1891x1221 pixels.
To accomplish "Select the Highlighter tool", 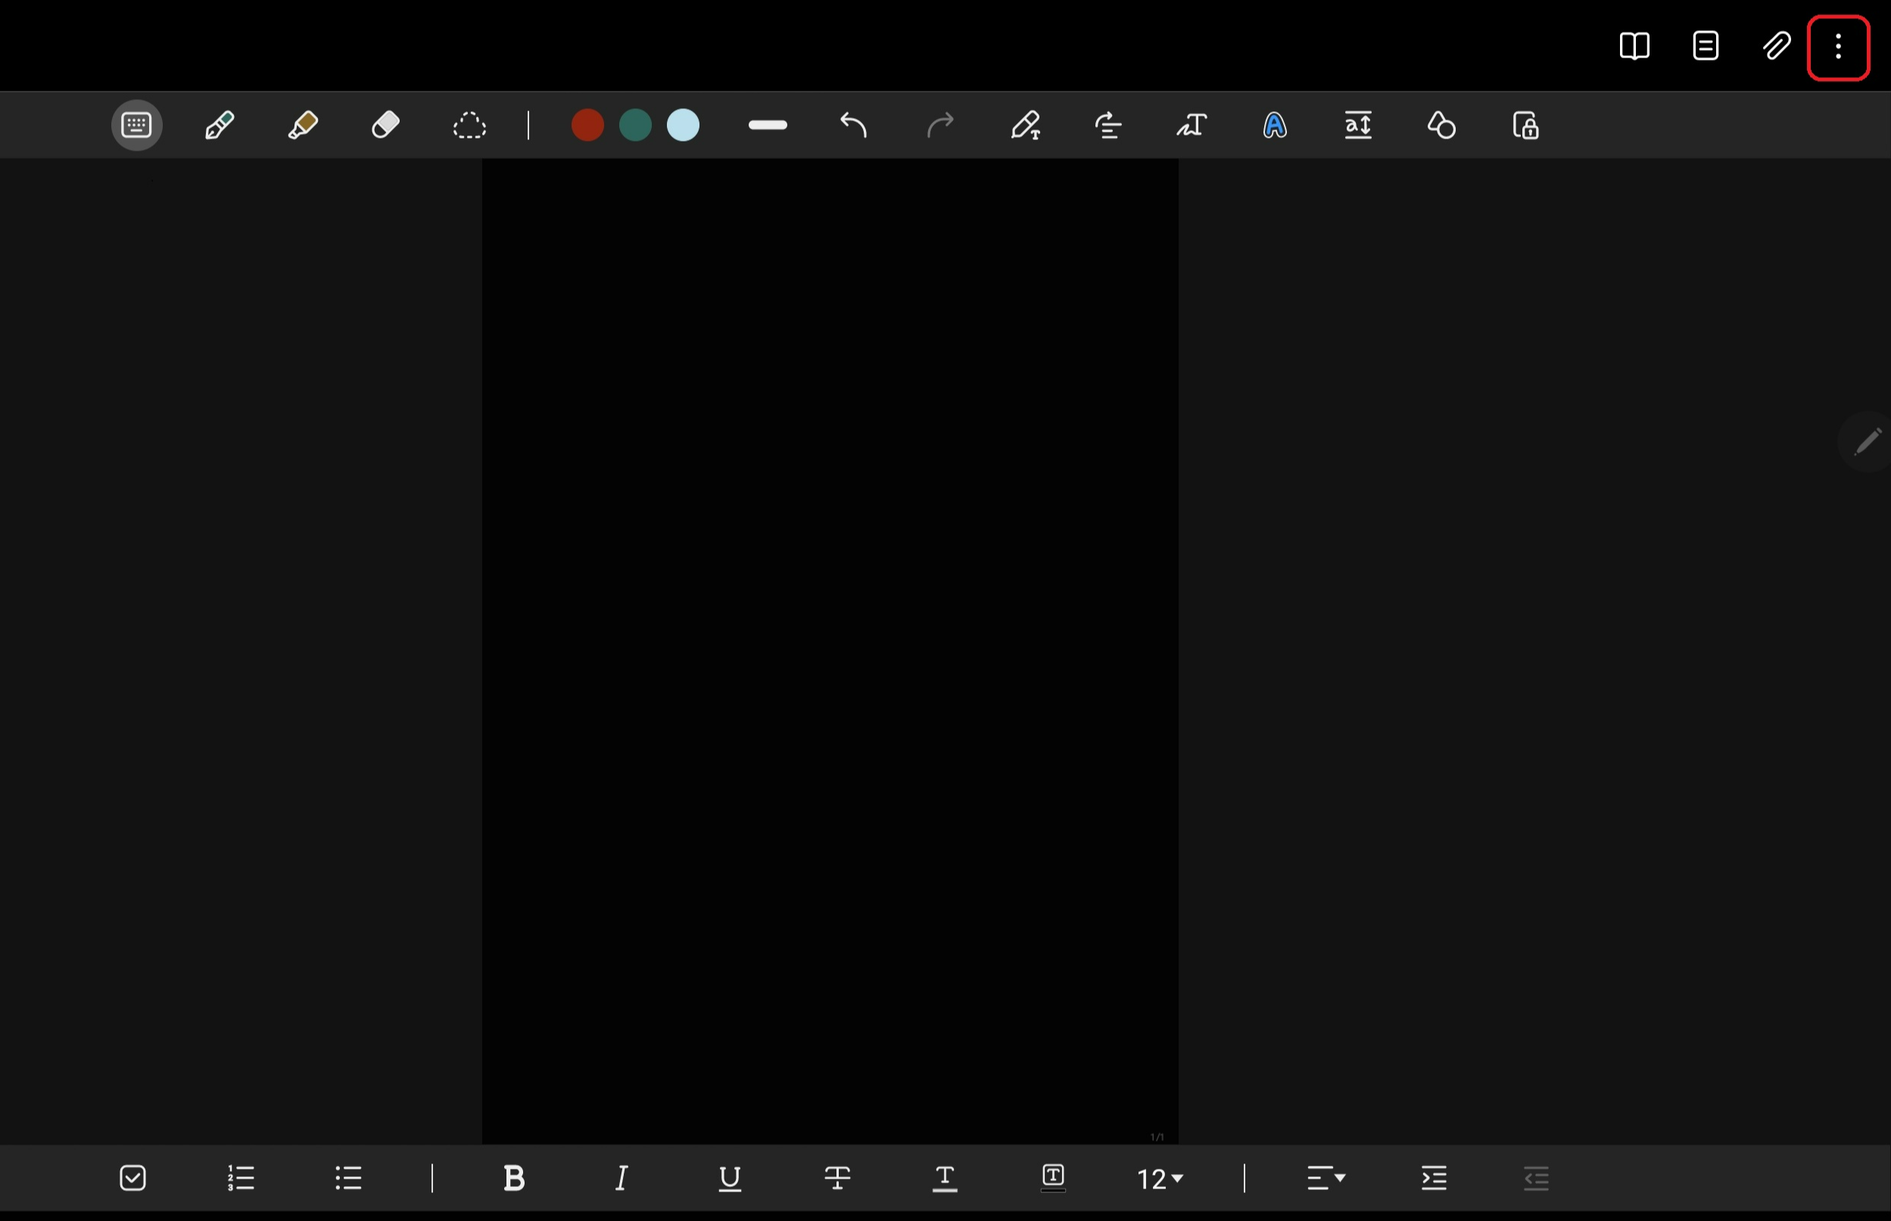I will tap(302, 125).
